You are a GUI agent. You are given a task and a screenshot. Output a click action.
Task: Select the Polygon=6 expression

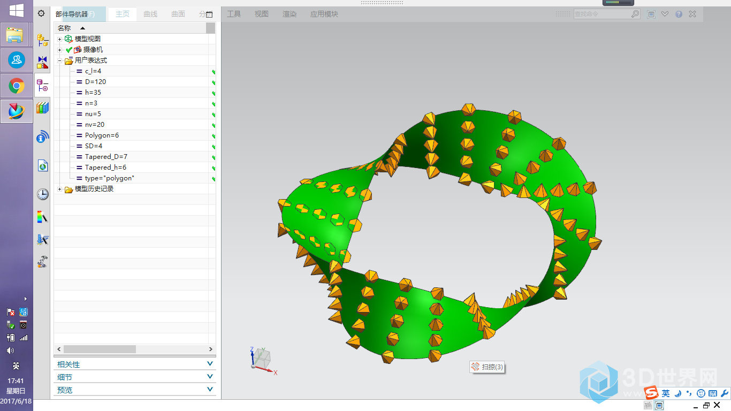pos(102,135)
